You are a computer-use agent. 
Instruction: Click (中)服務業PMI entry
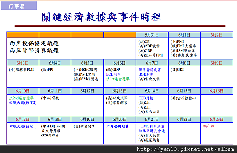click(x=21, y=70)
